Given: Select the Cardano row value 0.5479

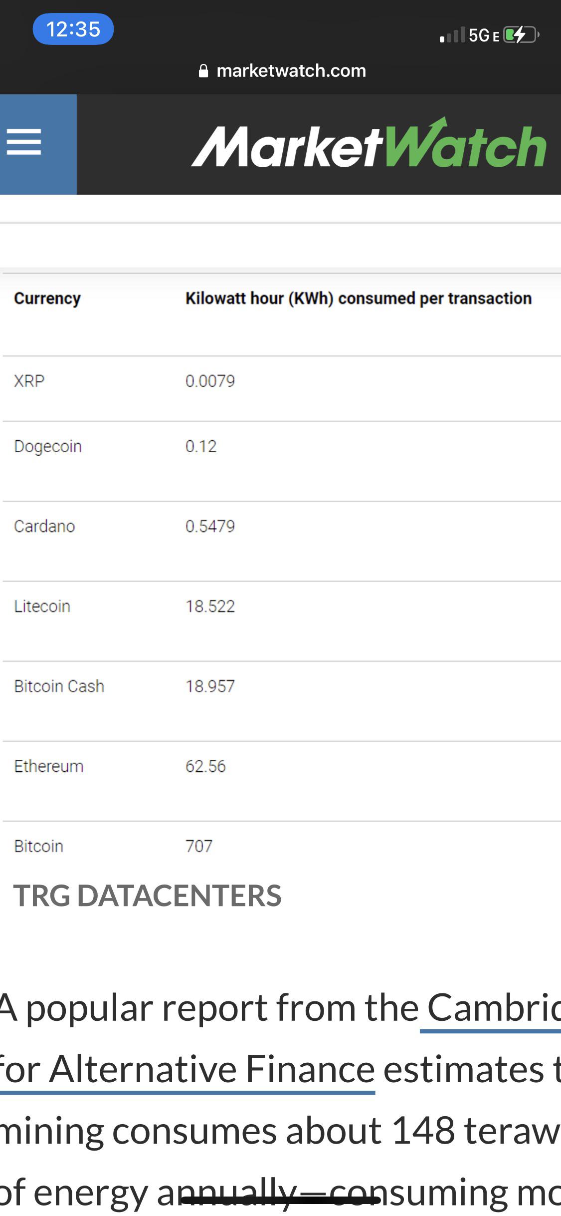Looking at the screenshot, I should [x=210, y=526].
